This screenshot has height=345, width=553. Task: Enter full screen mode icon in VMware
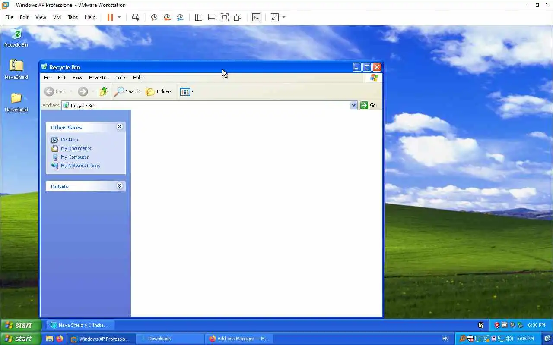point(225,17)
